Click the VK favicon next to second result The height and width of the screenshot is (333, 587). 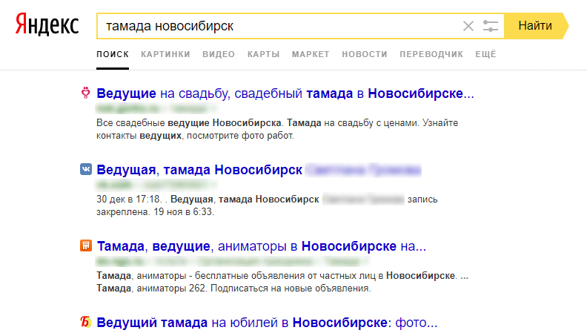86,169
